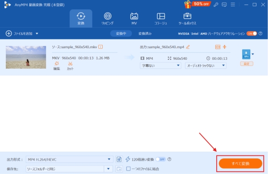This screenshot has width=268, height=174.
Task: Open the 変換 converter tab
Action: [81, 18]
